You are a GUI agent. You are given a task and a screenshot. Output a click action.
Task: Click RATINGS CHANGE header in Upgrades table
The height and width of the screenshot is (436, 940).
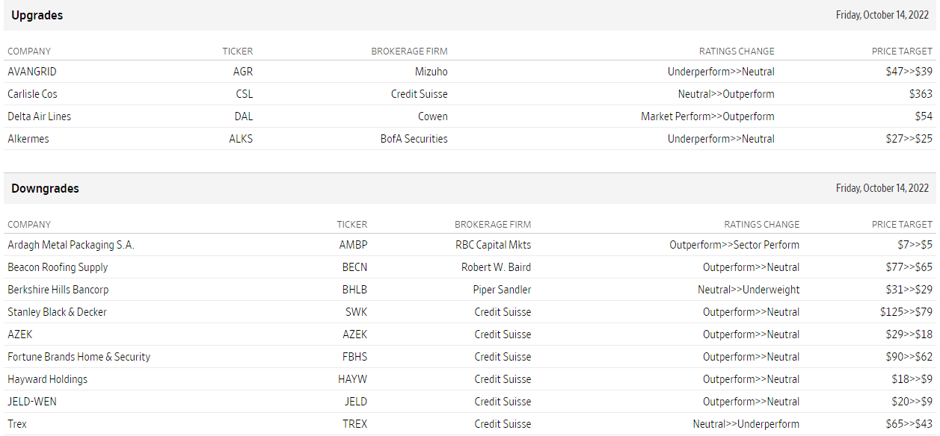pos(737,52)
